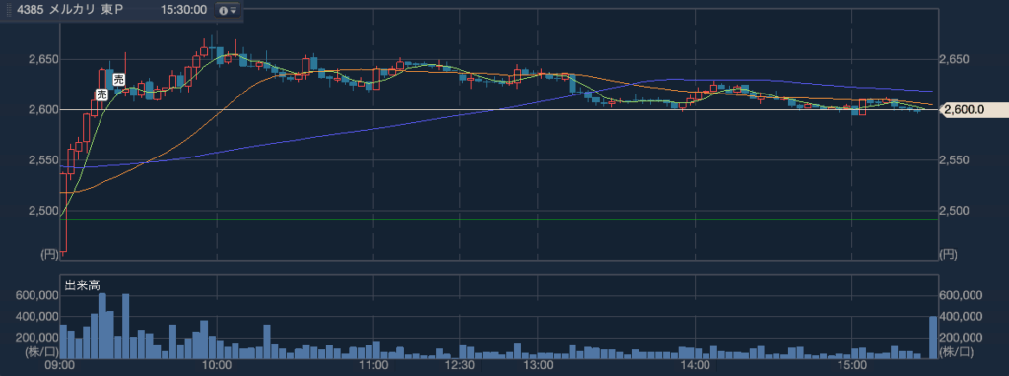Click the 12:30 time axis label
The width and height of the screenshot is (1009, 376).
click(x=459, y=366)
